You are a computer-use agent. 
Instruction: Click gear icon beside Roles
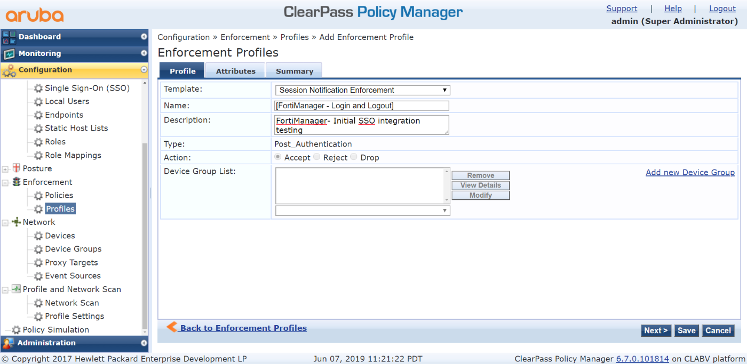(x=38, y=142)
